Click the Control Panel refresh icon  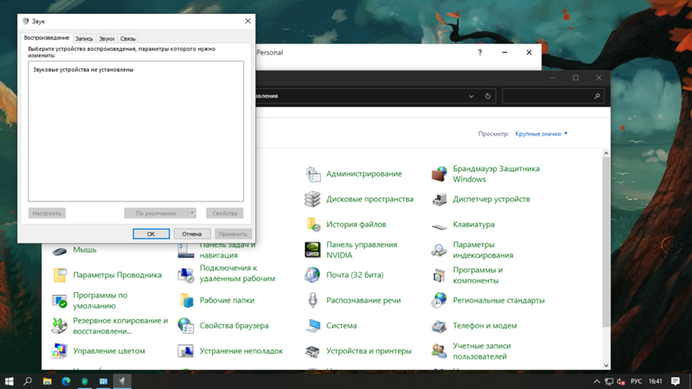[488, 96]
